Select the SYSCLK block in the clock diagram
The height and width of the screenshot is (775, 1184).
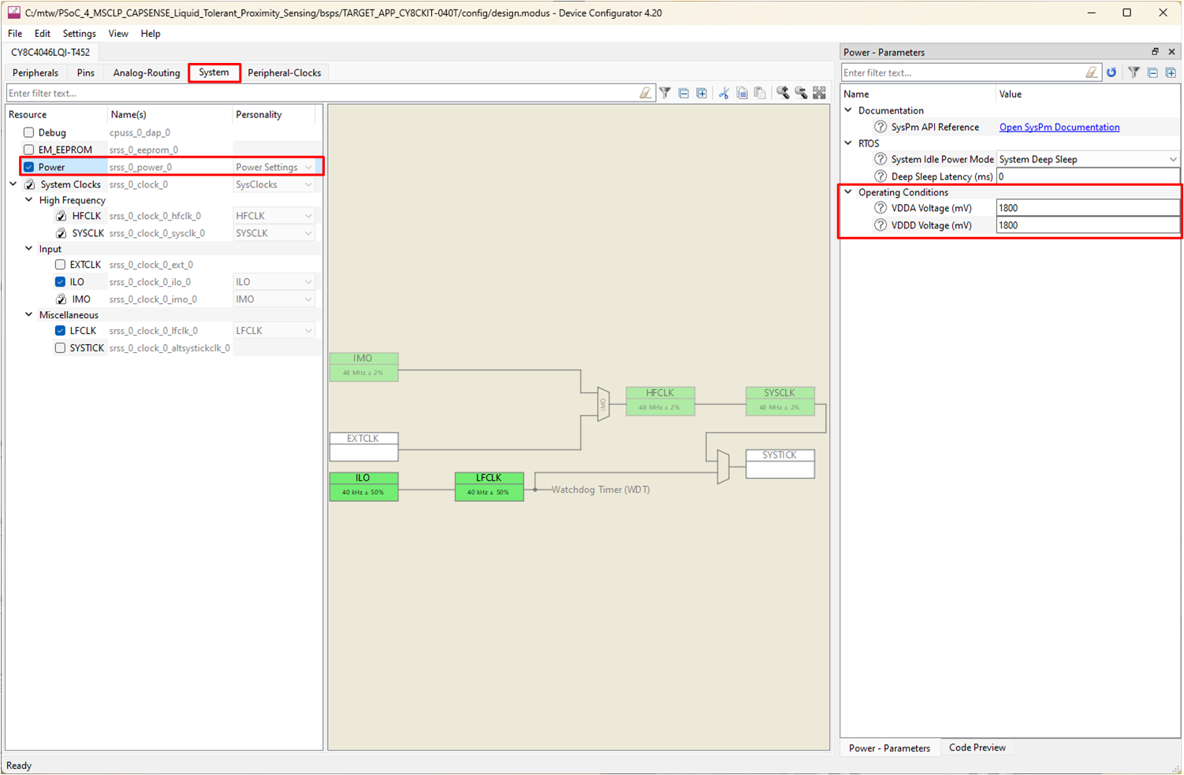pos(780,400)
